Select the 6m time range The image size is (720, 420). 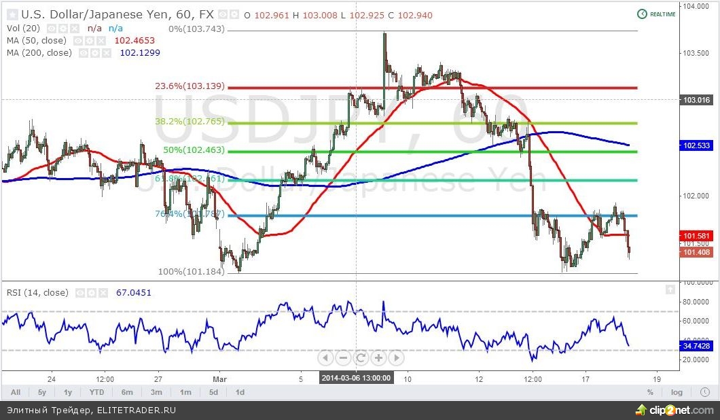tap(127, 392)
